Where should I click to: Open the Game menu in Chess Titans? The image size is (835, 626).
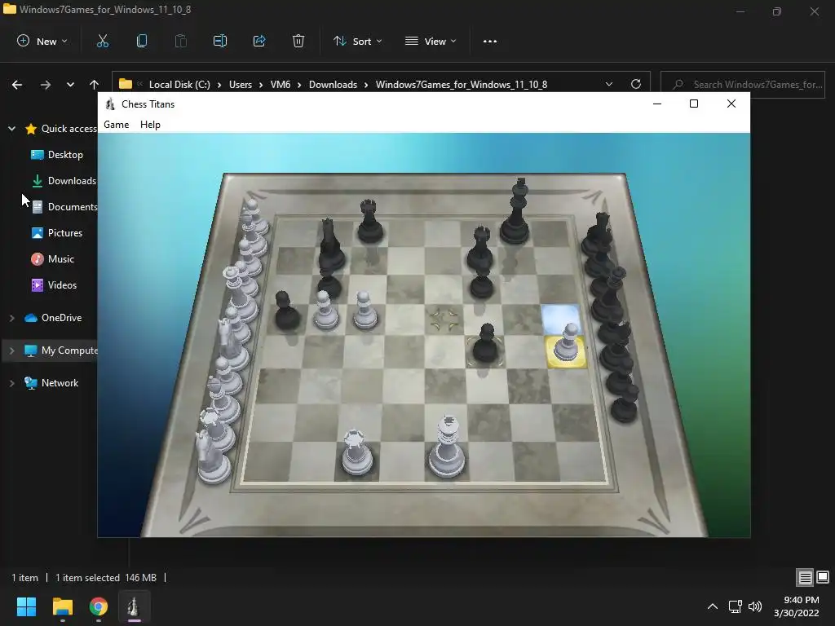pos(116,125)
